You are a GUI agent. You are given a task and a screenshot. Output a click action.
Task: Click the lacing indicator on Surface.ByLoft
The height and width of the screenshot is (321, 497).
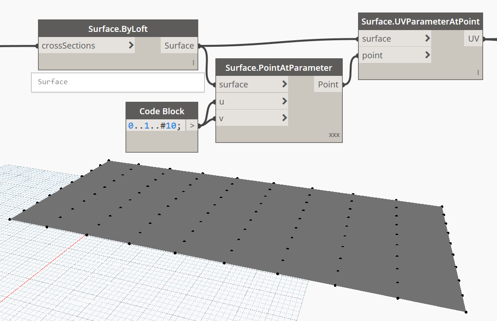coord(193,62)
